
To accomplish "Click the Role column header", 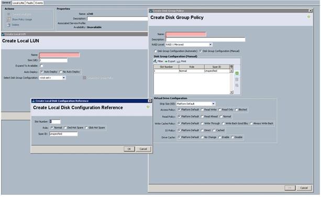I will [192, 67].
